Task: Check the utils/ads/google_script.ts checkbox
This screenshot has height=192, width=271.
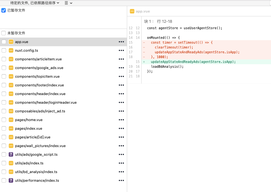Action: (x=4, y=154)
